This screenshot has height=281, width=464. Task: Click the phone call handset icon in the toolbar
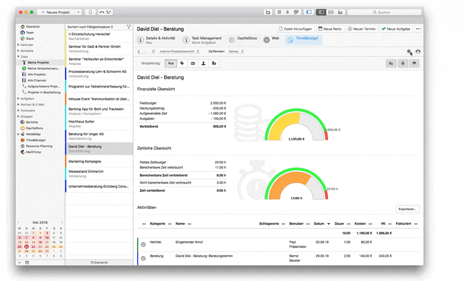[x=109, y=12]
